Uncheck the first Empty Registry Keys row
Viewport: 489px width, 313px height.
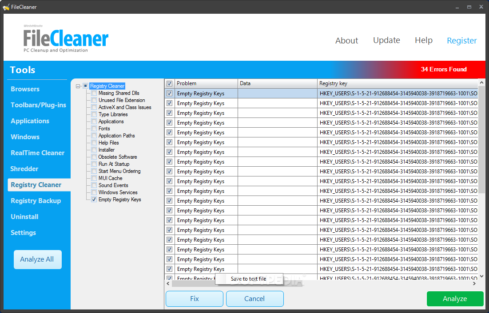[x=169, y=94]
